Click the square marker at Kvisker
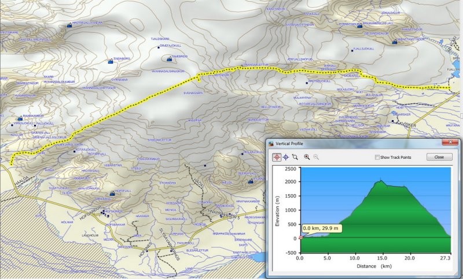The image size is (463, 279). click(393, 121)
